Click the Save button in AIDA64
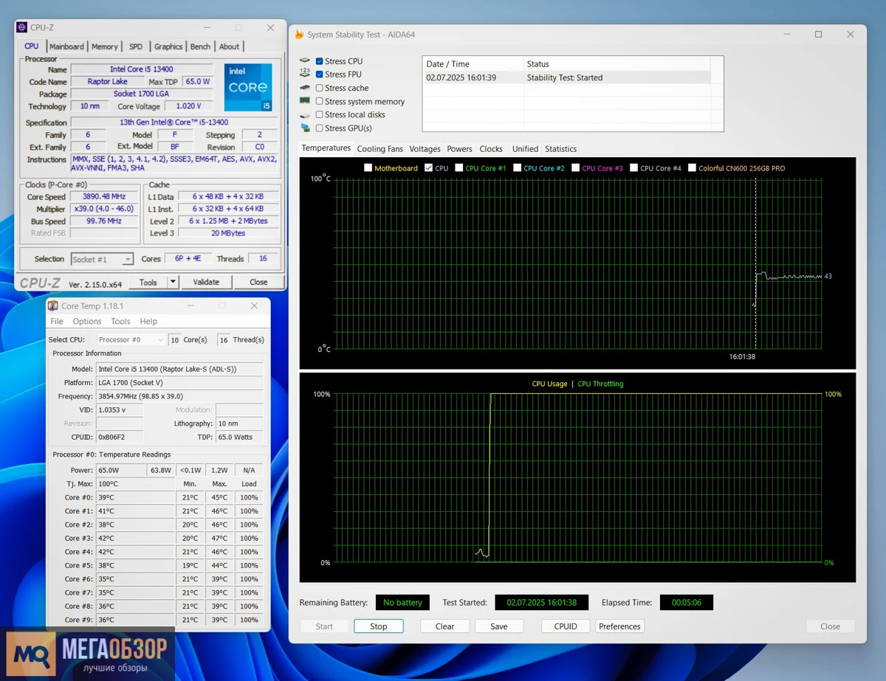886x681 pixels. (499, 626)
